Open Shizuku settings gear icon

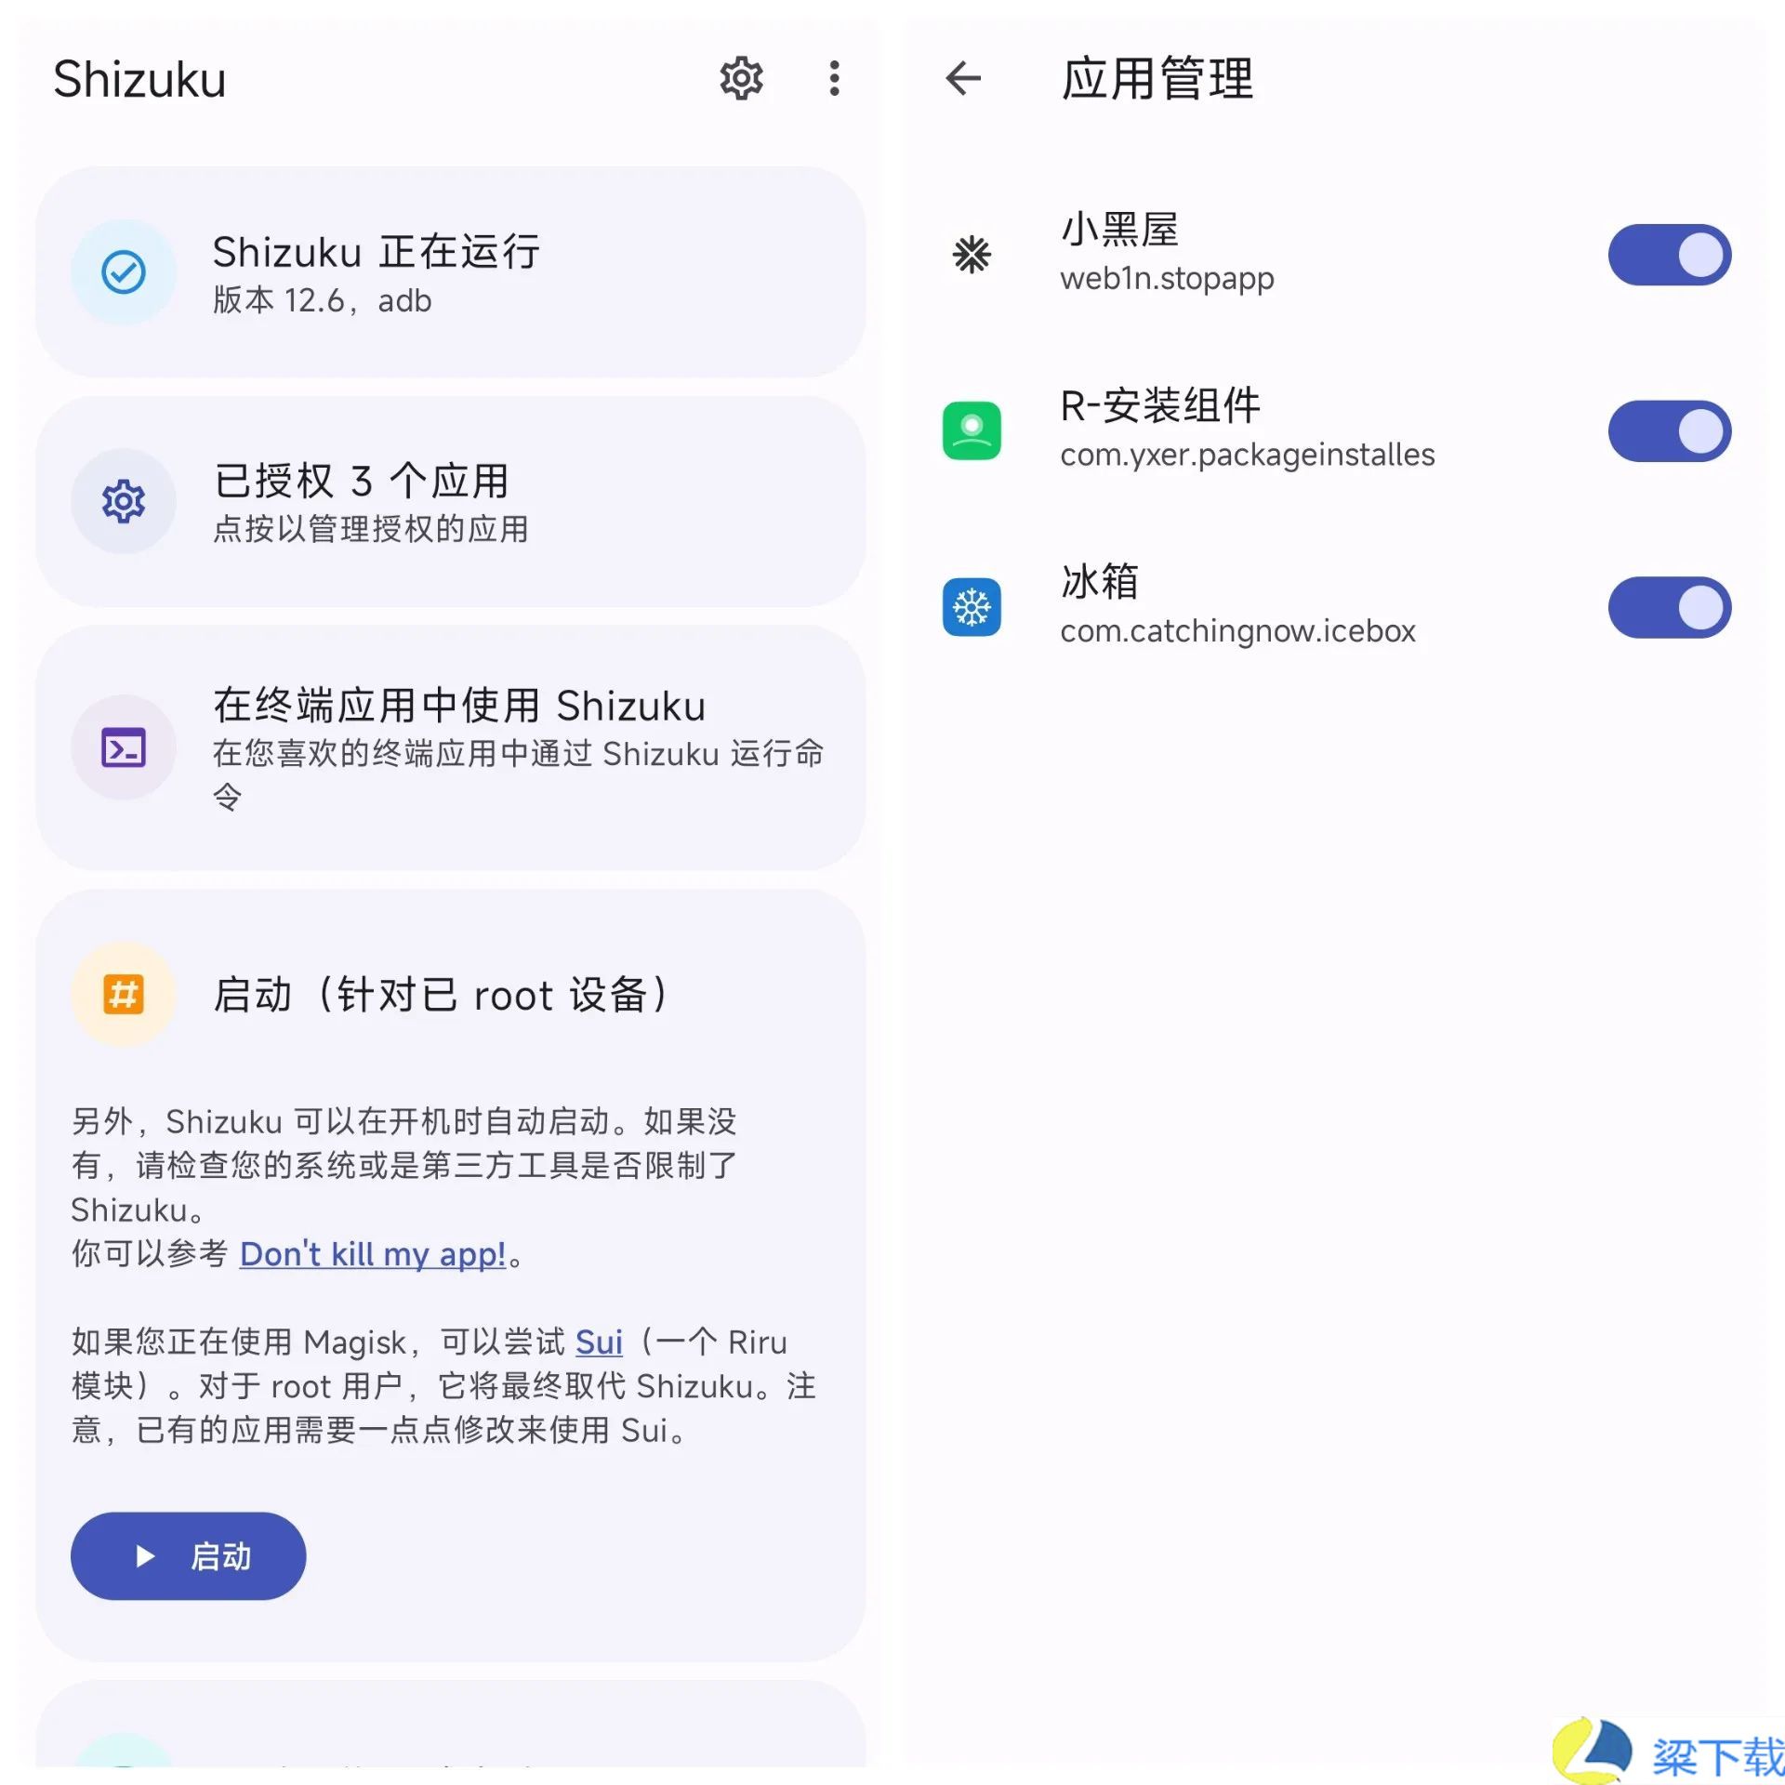pos(739,77)
